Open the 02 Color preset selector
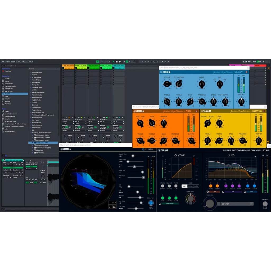 tap(237, 204)
